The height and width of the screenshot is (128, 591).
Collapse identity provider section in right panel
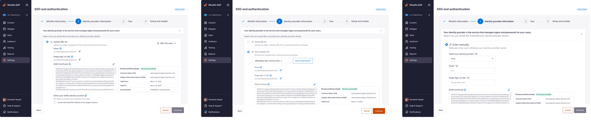[x=581, y=34]
